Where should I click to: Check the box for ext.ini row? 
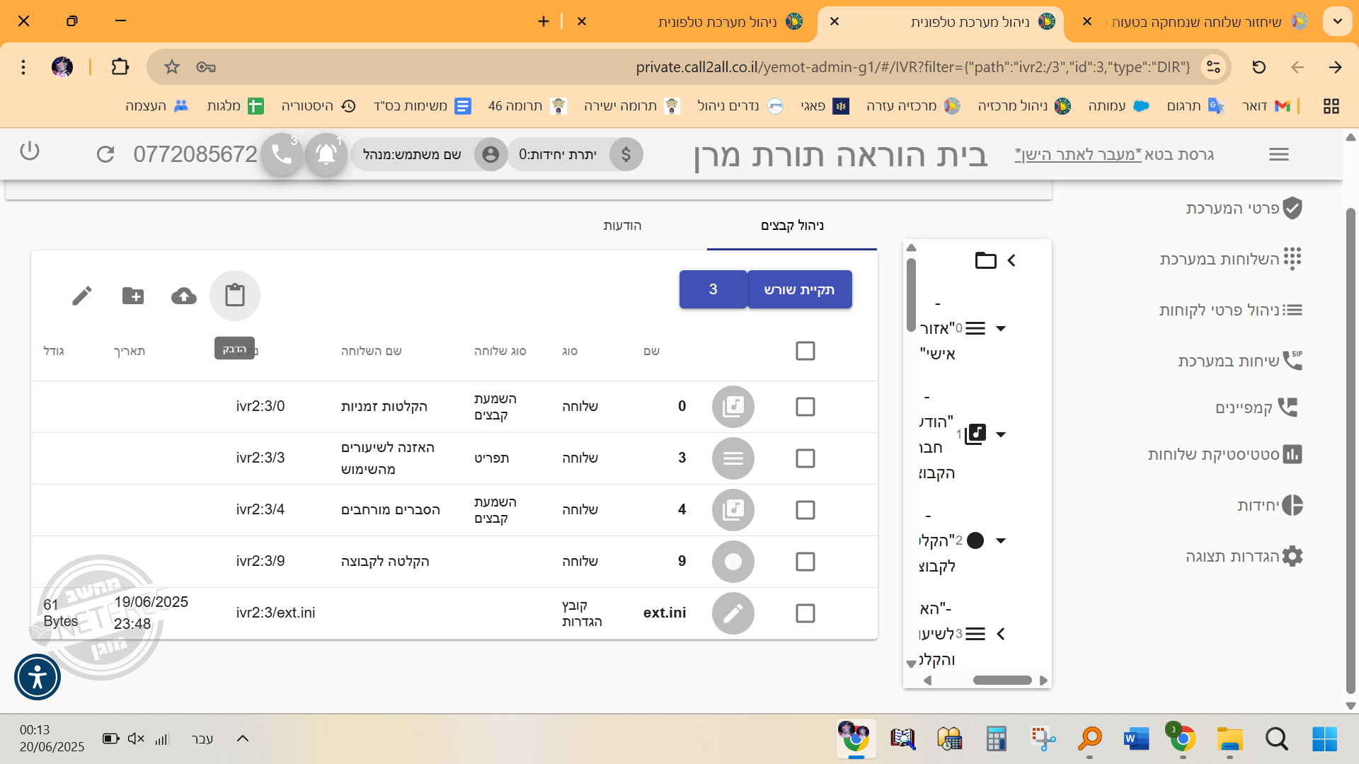pyautogui.click(x=805, y=613)
